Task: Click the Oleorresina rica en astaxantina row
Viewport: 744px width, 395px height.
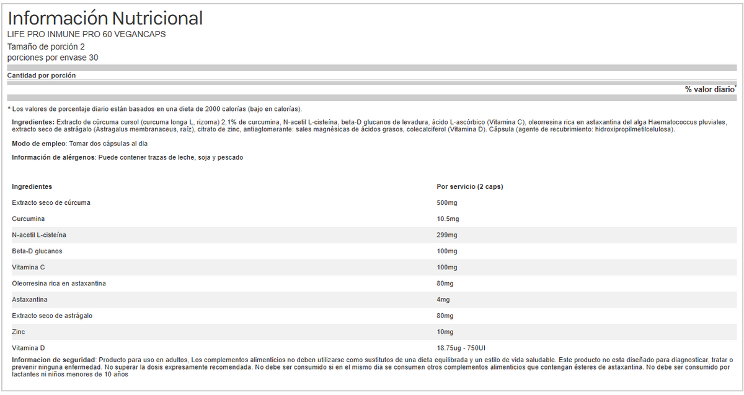Action: (x=59, y=284)
